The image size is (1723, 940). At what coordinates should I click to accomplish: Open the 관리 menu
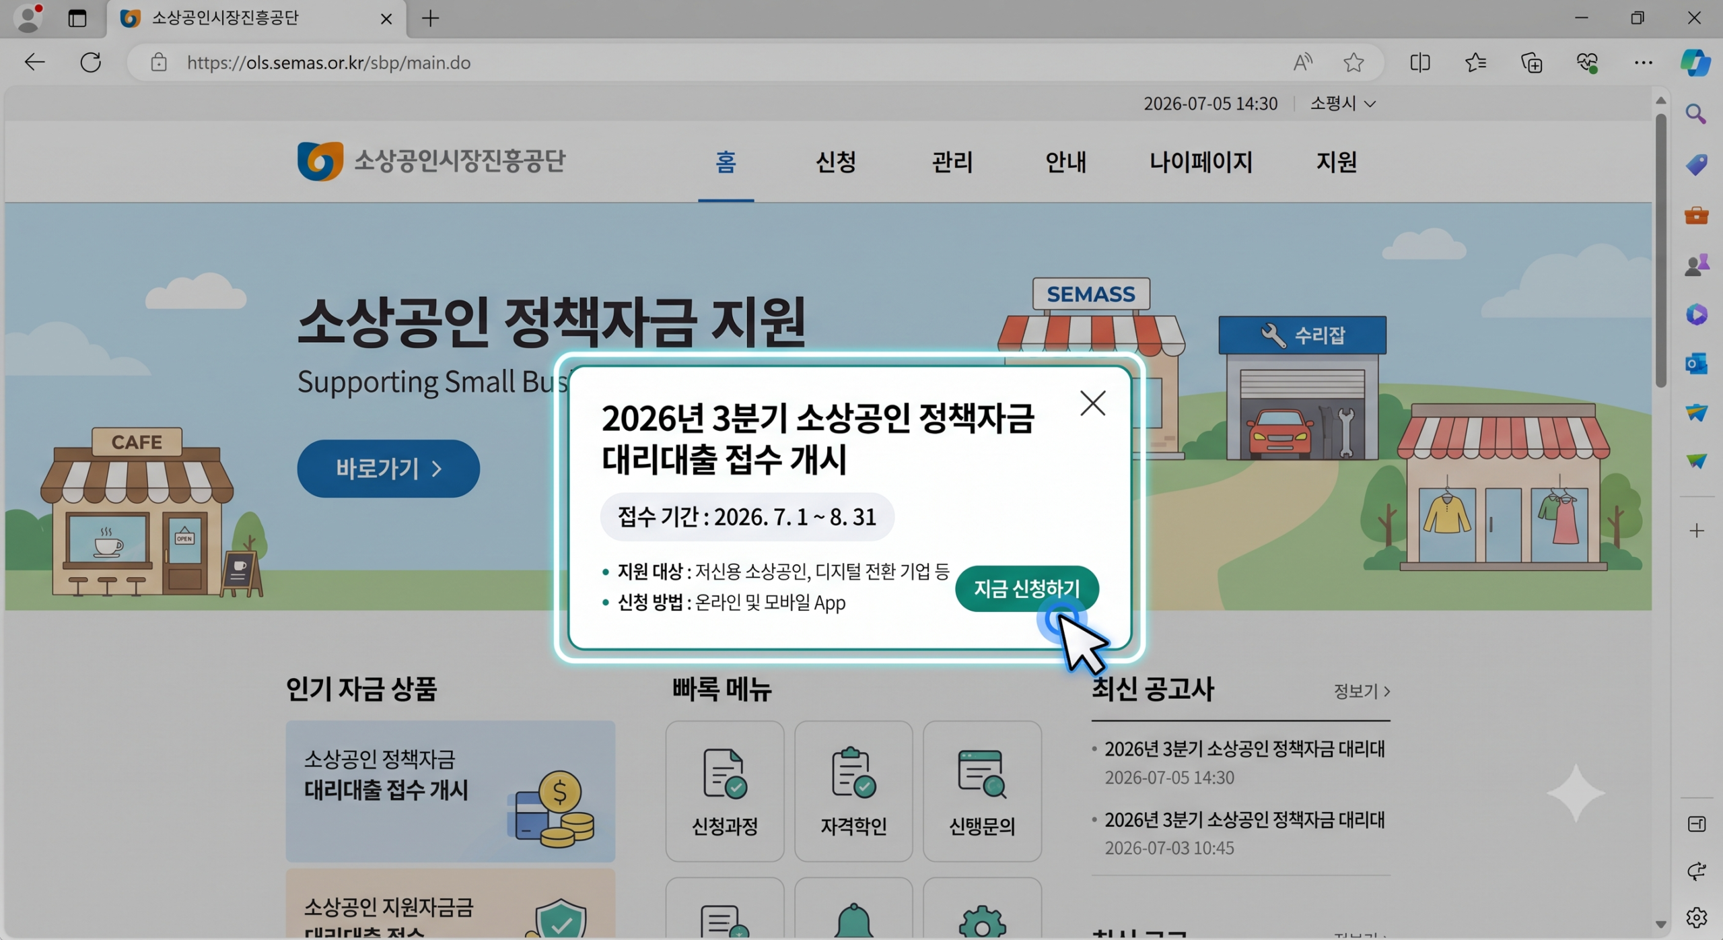point(952,162)
